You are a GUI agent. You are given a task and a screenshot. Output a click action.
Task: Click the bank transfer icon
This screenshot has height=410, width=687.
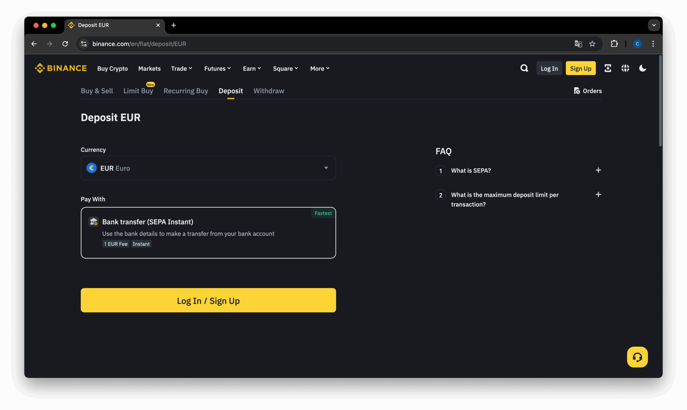tap(93, 221)
